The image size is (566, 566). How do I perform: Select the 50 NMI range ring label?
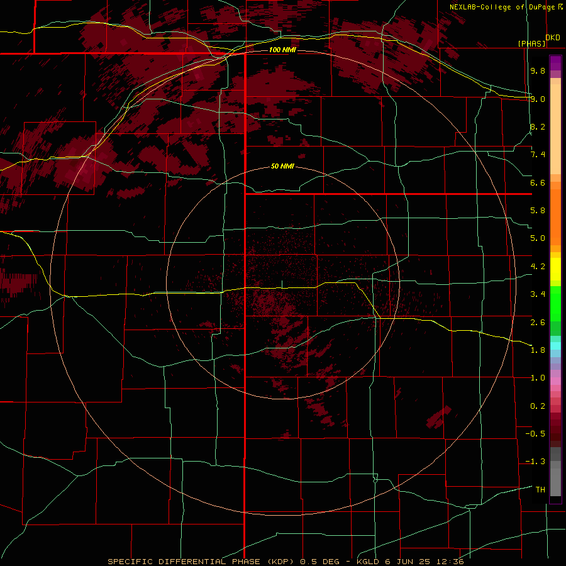click(282, 166)
